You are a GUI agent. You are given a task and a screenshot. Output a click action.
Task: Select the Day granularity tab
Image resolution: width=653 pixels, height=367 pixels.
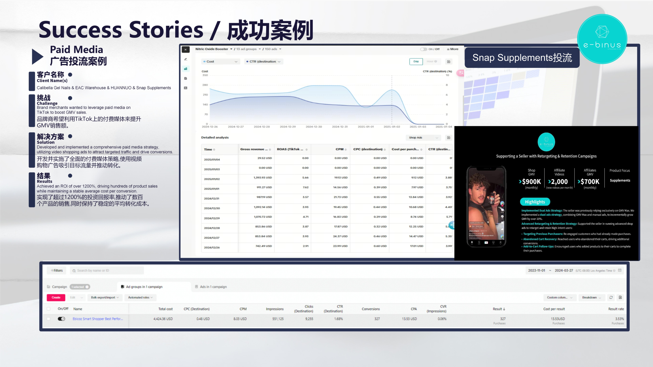pyautogui.click(x=416, y=61)
